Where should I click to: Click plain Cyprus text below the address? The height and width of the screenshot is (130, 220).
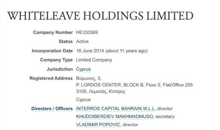83,100
